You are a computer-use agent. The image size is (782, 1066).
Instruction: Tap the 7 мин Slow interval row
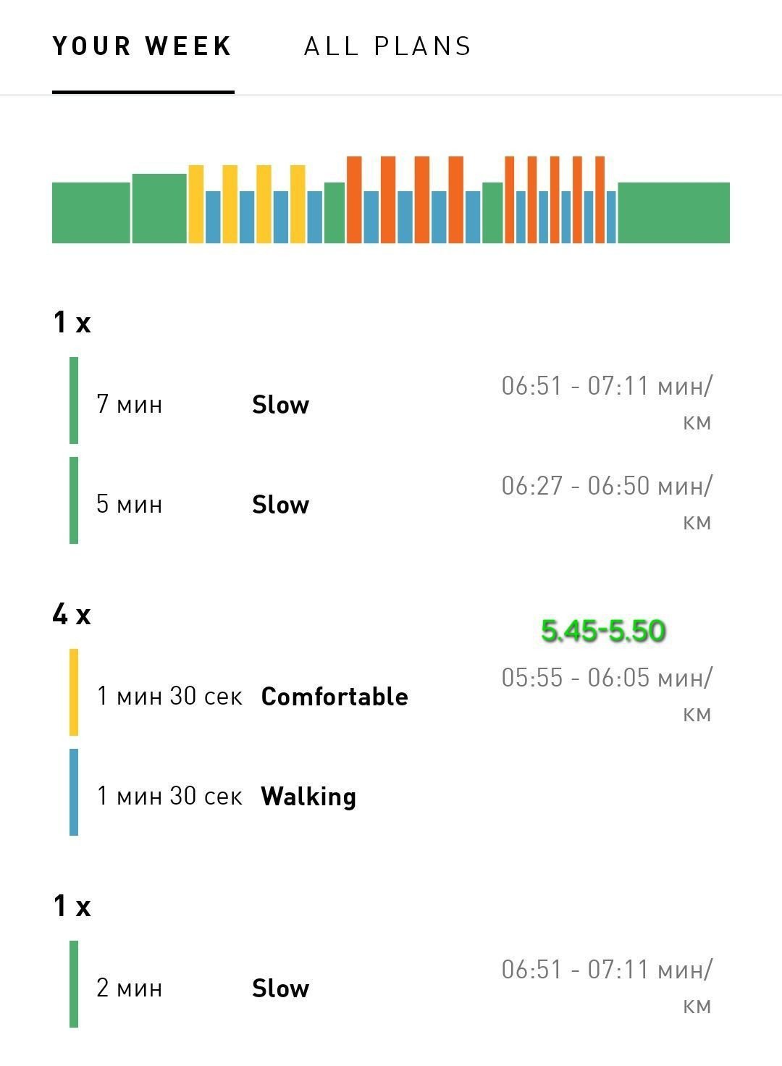point(391,400)
